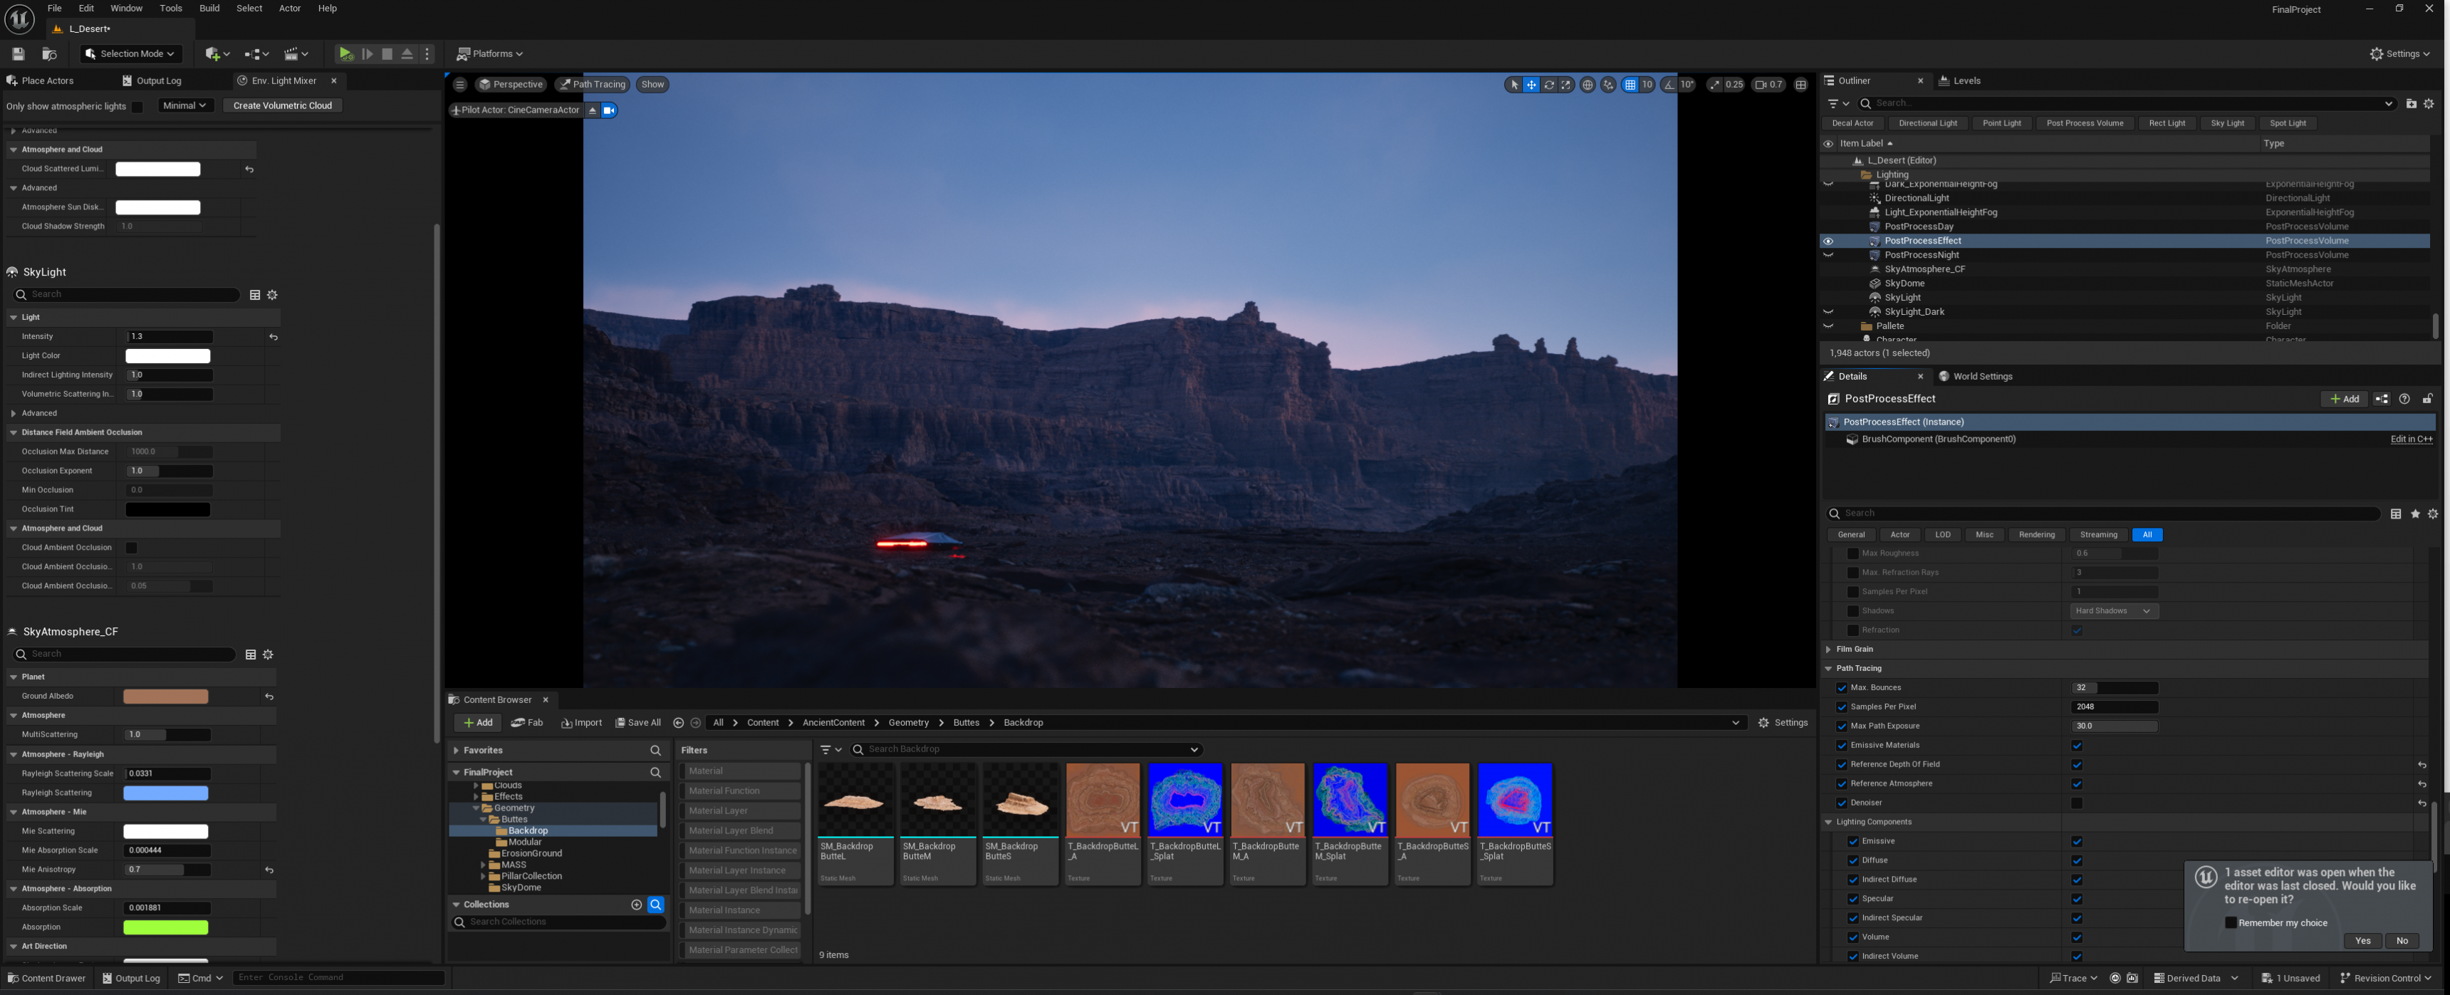This screenshot has width=2450, height=995.
Task: Open camera speed control showing 0.7
Action: [1768, 85]
